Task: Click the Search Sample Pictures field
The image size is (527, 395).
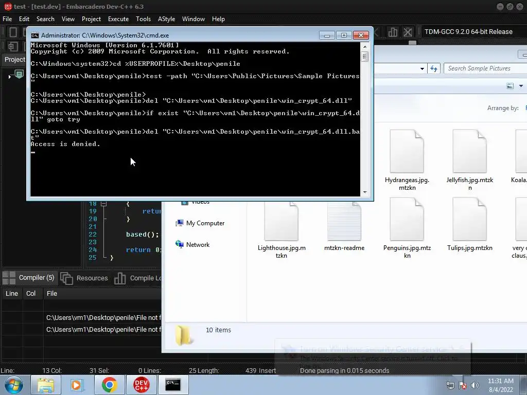Action: click(485, 68)
